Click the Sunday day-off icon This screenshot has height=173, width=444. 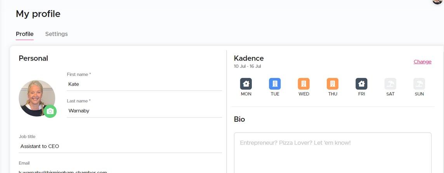(419, 84)
